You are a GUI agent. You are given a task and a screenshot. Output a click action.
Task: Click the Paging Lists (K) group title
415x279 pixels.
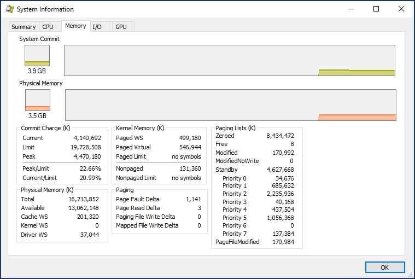(236, 128)
